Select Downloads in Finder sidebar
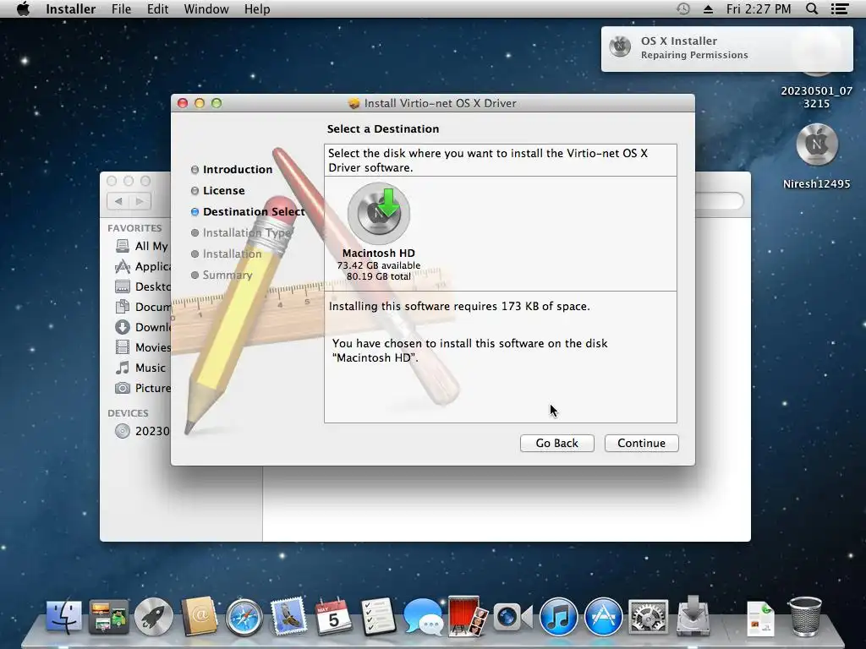This screenshot has height=649, width=866. point(142,327)
